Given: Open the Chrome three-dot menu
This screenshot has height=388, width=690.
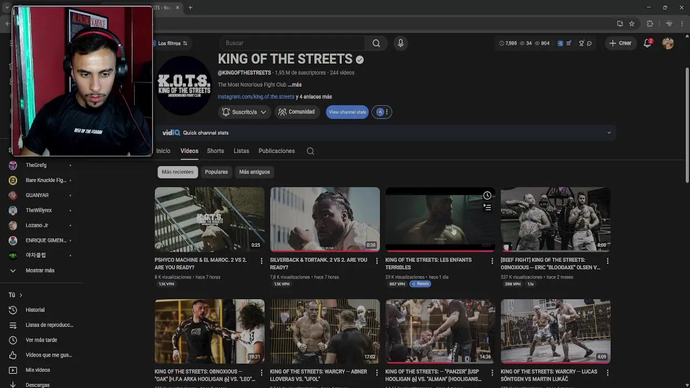Looking at the screenshot, I should point(682,24).
